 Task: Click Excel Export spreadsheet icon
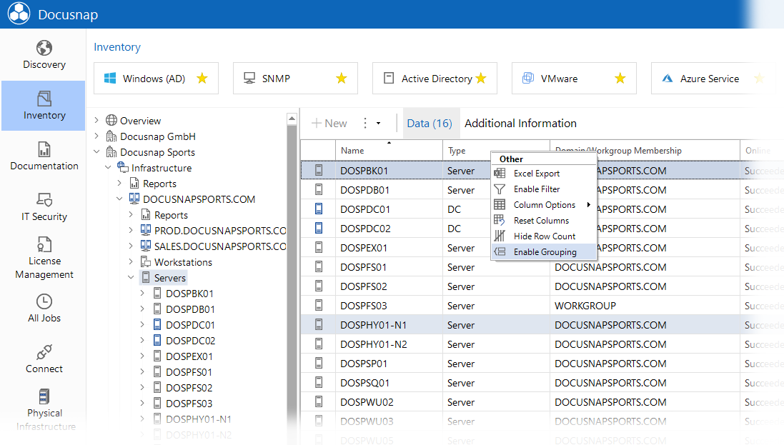click(x=500, y=174)
